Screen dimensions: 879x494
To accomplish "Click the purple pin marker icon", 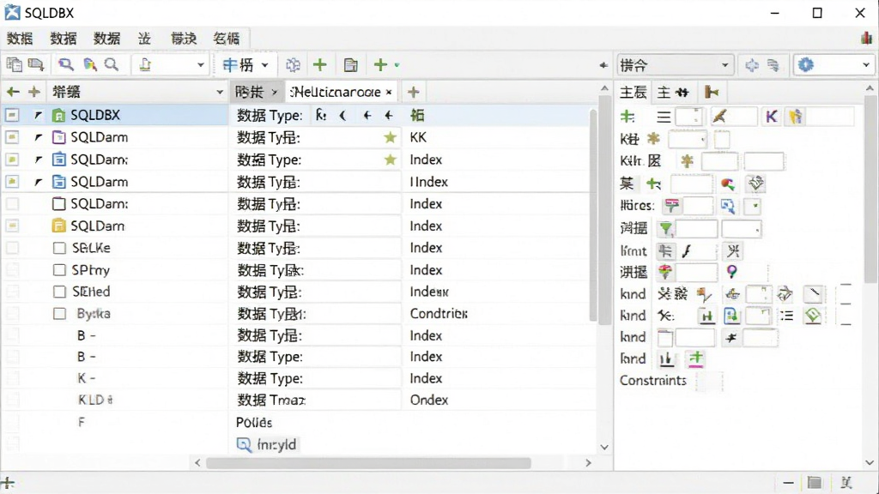I will [731, 272].
